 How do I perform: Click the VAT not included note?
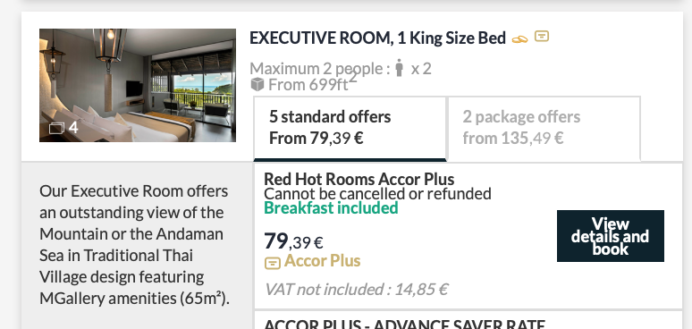356,290
